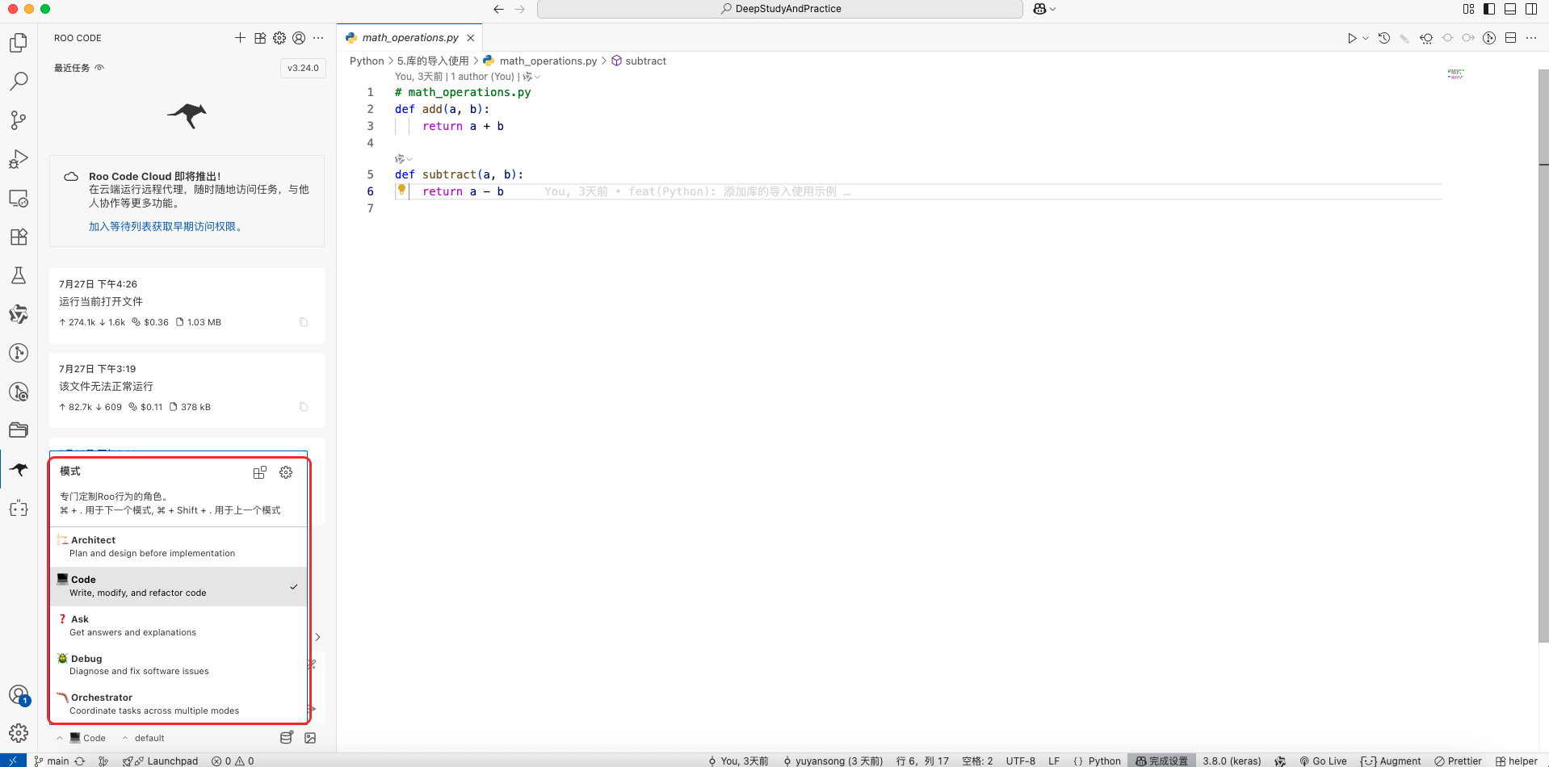Open Run and Debug view
Screen dimensions: 1549x767
(x=19, y=159)
